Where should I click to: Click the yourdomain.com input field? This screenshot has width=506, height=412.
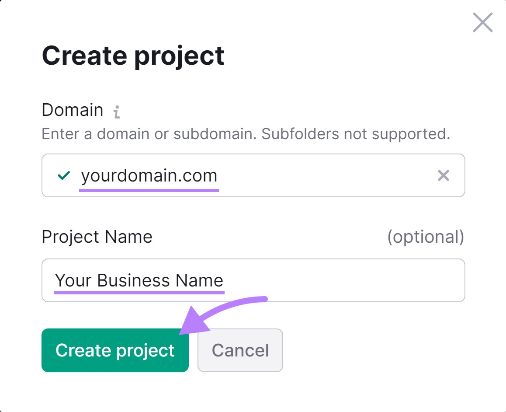pos(253,175)
